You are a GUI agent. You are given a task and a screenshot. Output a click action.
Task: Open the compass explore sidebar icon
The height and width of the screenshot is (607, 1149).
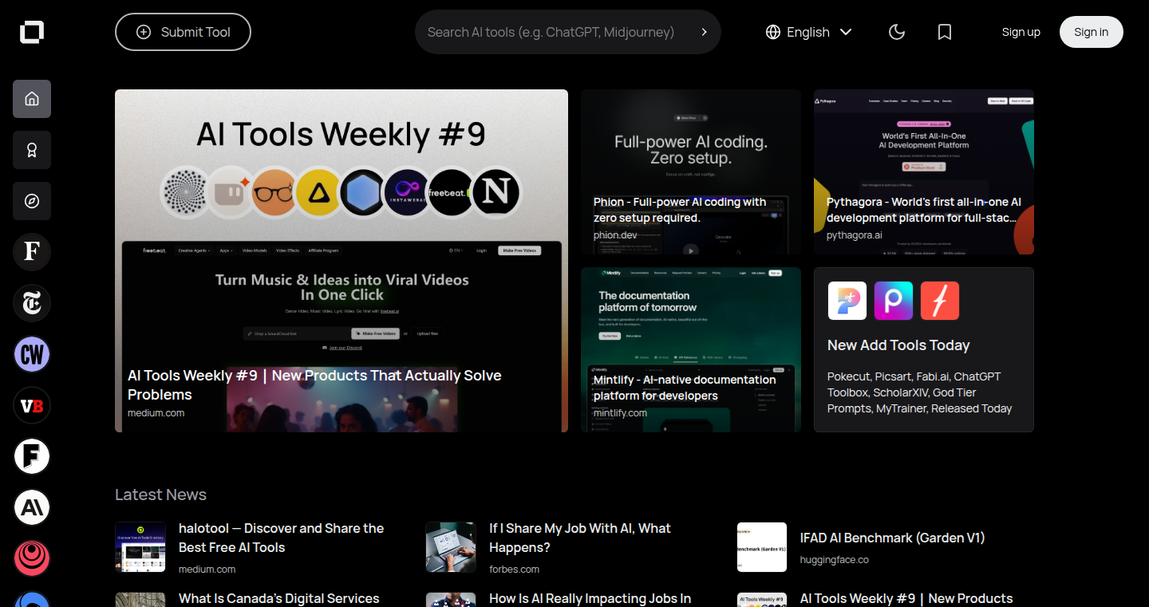(32, 201)
